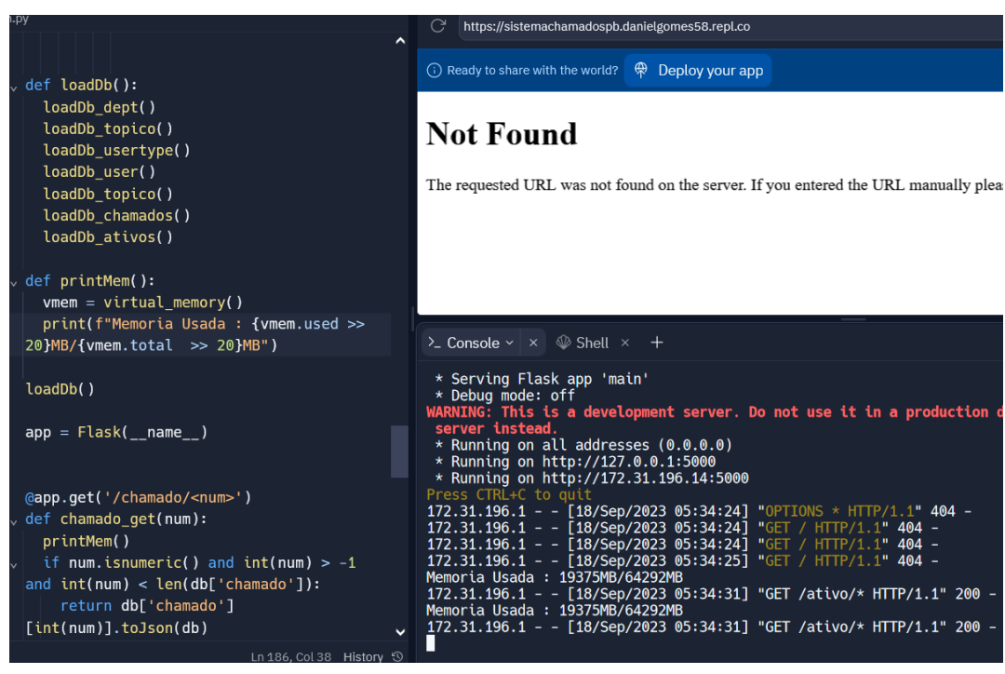Click the loadDb_ativos() code line
This screenshot has width=1005, height=674.
click(108, 237)
